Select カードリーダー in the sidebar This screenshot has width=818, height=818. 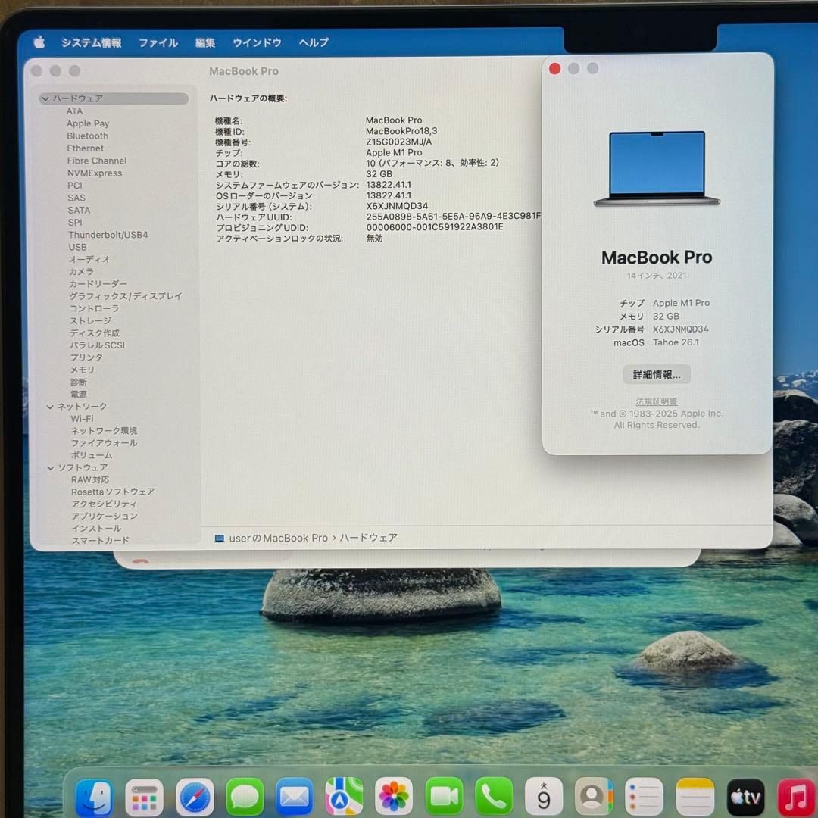98,284
